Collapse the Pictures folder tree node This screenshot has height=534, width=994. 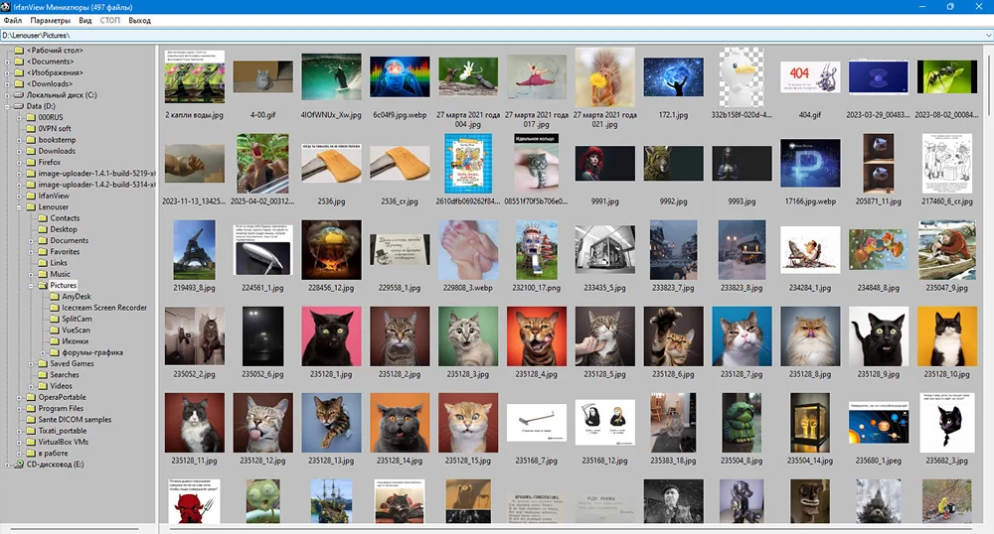click(x=31, y=286)
